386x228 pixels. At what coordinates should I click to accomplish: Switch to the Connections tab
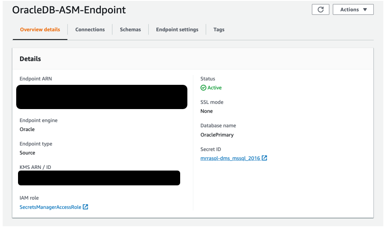(90, 30)
